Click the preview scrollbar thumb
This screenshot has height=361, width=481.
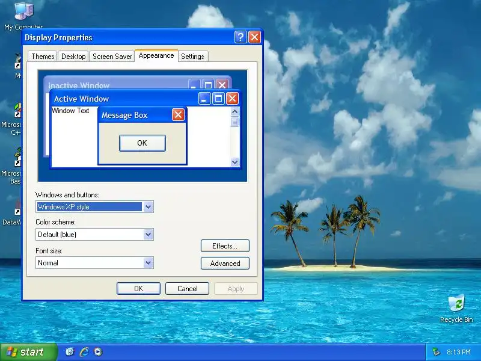click(234, 122)
